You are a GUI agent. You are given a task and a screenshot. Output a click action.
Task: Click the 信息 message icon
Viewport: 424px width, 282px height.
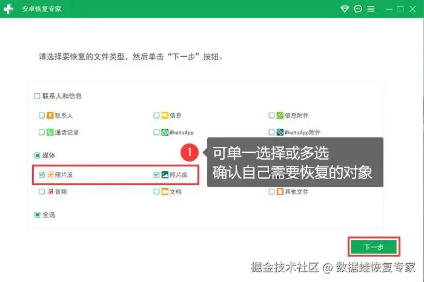tap(165, 116)
